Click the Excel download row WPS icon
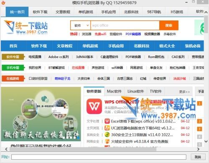This screenshot has height=163, width=209. click(107, 121)
